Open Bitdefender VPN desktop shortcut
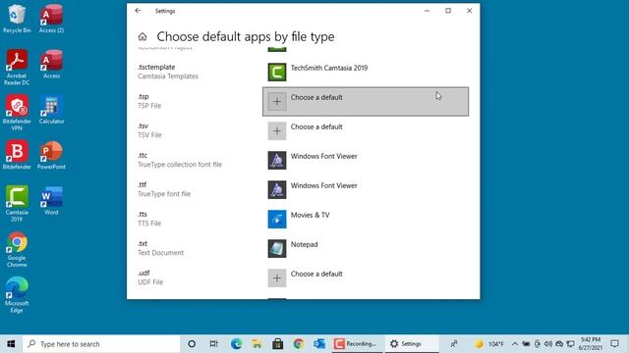Screen dimensions: 629x353 17,113
